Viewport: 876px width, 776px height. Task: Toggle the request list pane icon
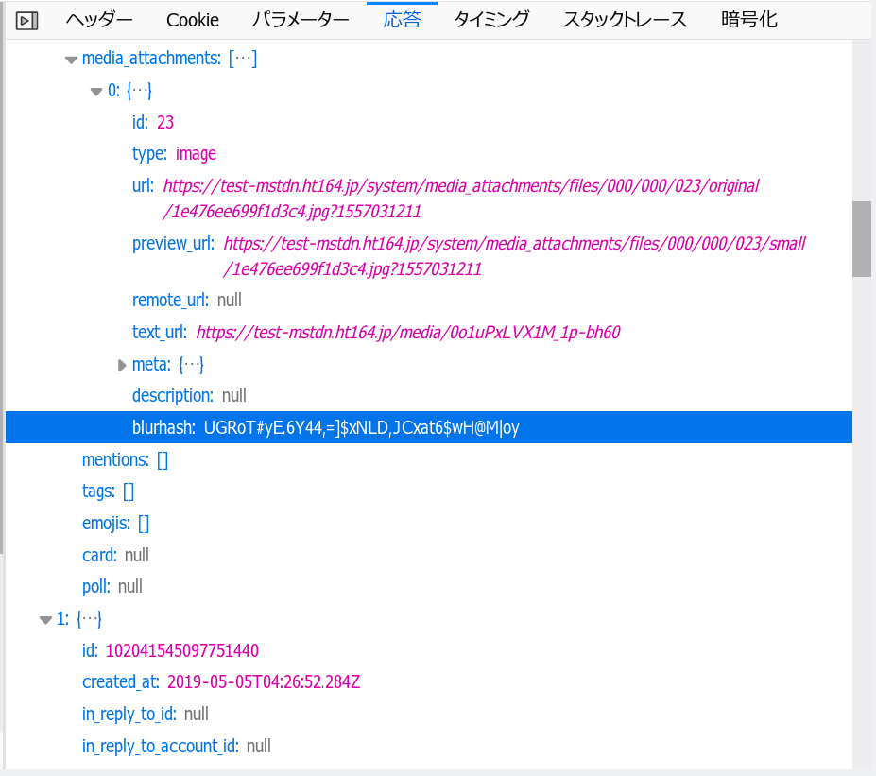26,21
